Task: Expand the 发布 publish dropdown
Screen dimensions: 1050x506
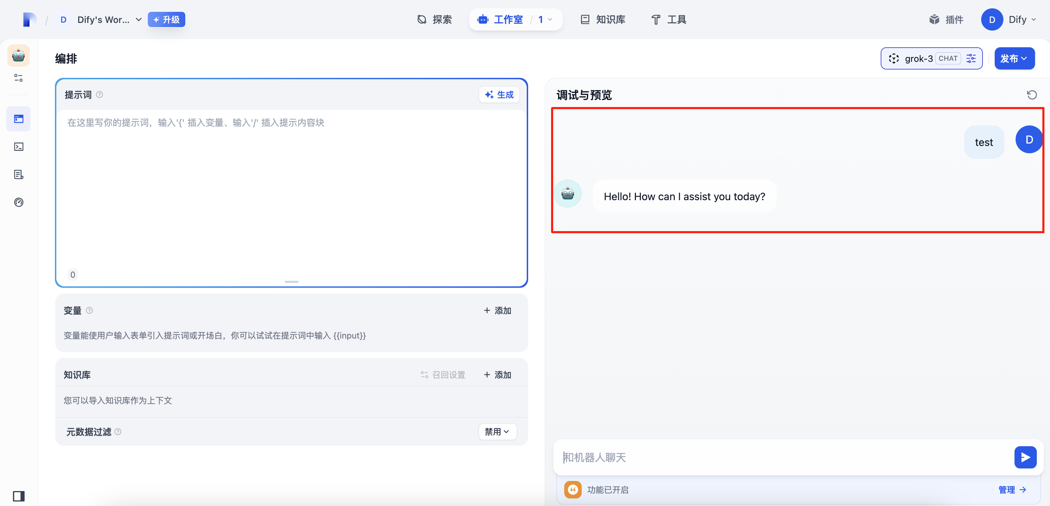Action: [1014, 58]
